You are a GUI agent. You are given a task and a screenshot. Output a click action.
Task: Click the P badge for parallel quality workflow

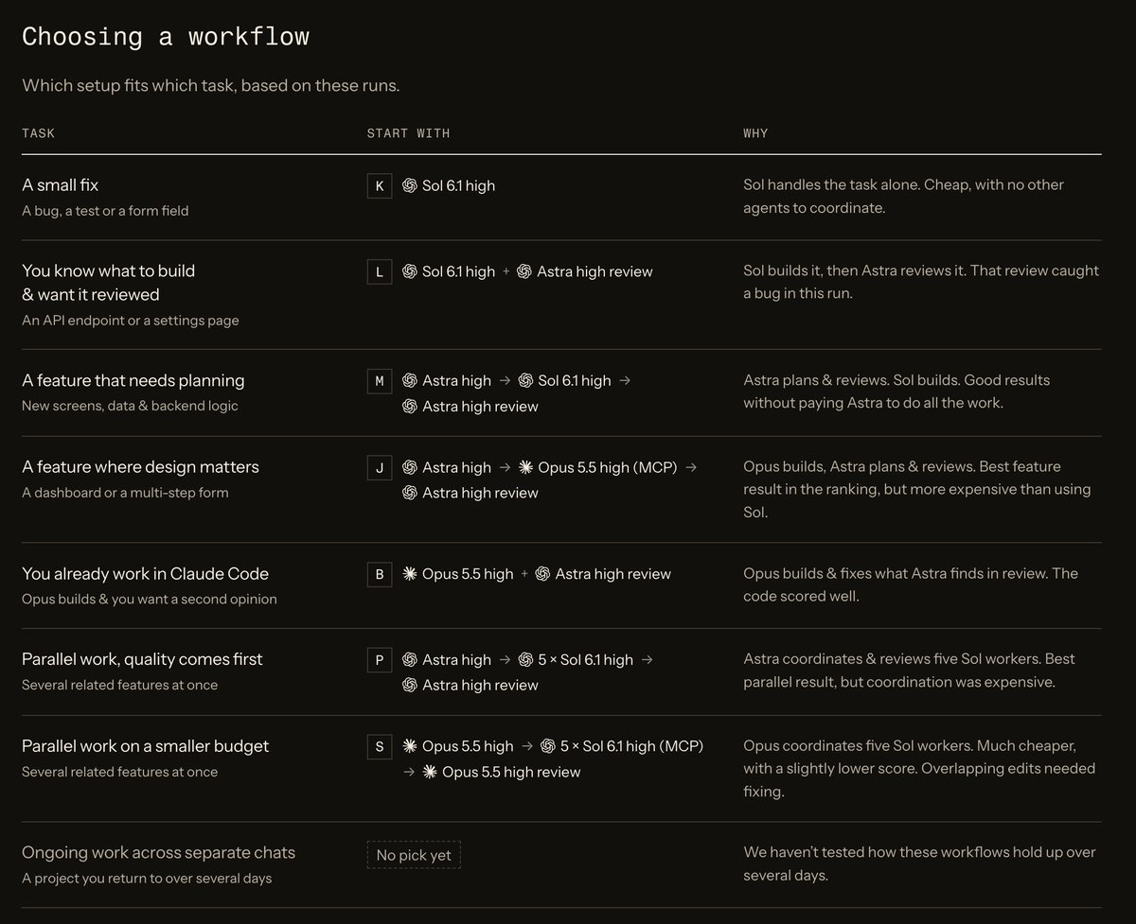click(380, 660)
